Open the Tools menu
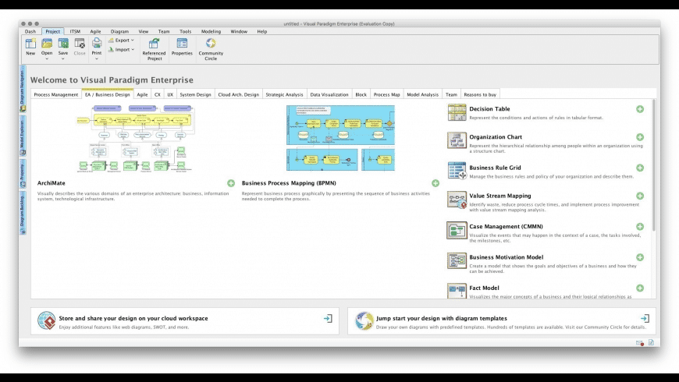The height and width of the screenshot is (382, 679). click(x=185, y=32)
